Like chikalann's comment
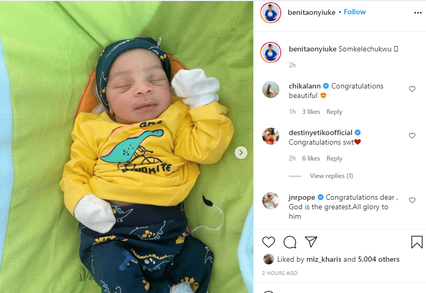This screenshot has height=293, width=426. (412, 89)
